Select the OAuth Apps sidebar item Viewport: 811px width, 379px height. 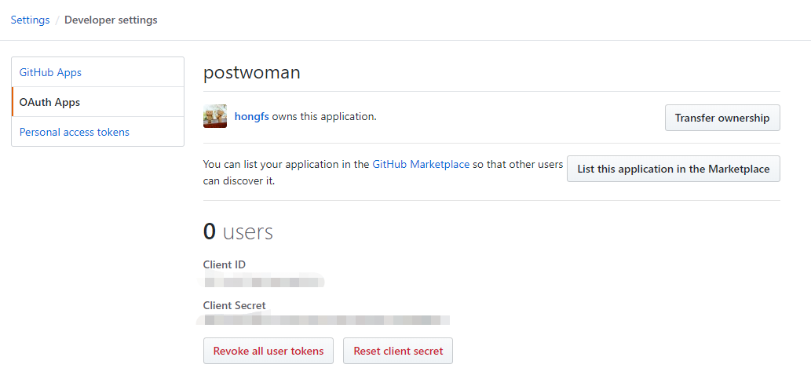tap(49, 102)
